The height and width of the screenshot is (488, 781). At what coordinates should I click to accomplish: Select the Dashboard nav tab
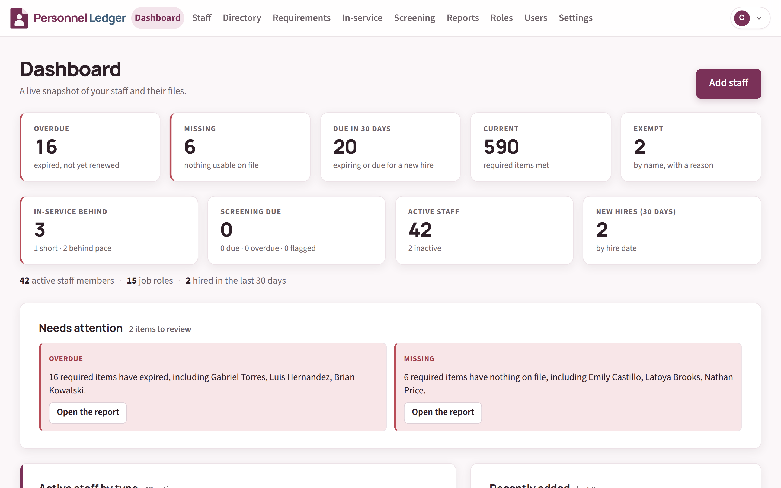[158, 18]
